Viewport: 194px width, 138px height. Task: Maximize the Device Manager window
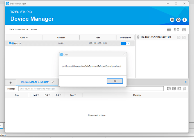[176, 4]
